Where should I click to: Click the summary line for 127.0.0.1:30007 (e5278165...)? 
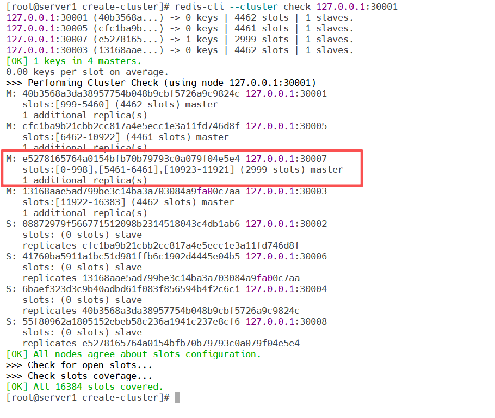pyautogui.click(x=180, y=40)
